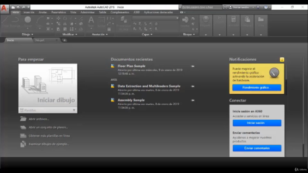Click the binoculars search icon in title bar
The image size is (308, 173).
pyautogui.click(x=225, y=7)
